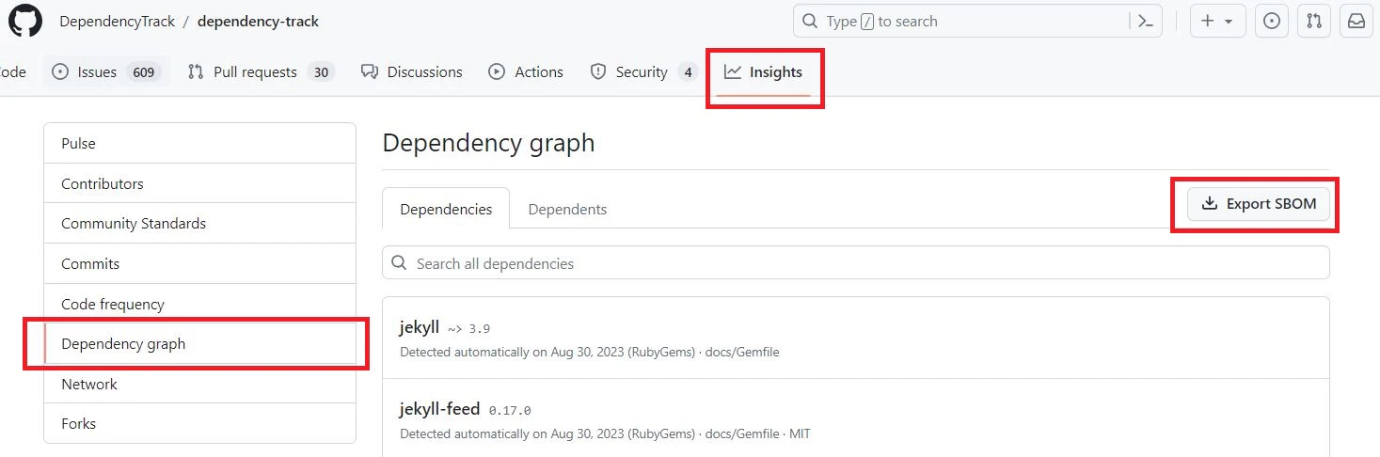Open the notifications inbox icon
Image resolution: width=1380 pixels, height=457 pixels.
(x=1356, y=21)
